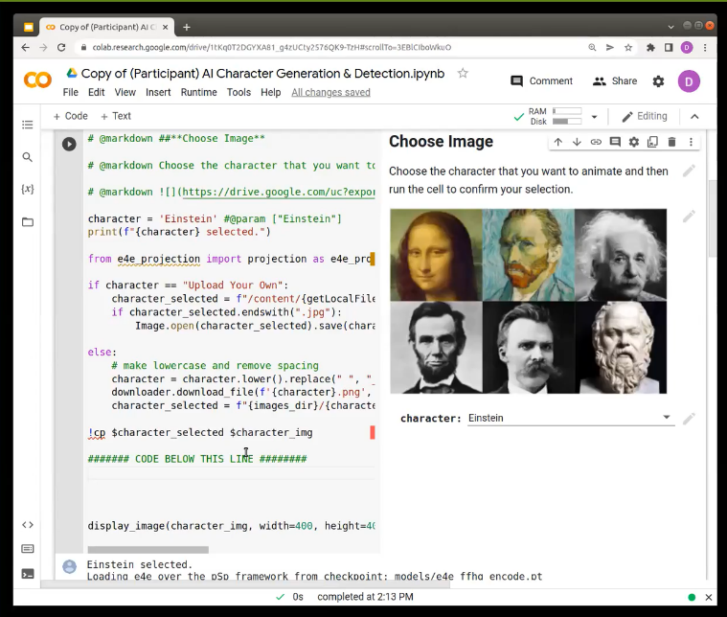Copy link to cell icon
The height and width of the screenshot is (617, 727).
coord(596,142)
